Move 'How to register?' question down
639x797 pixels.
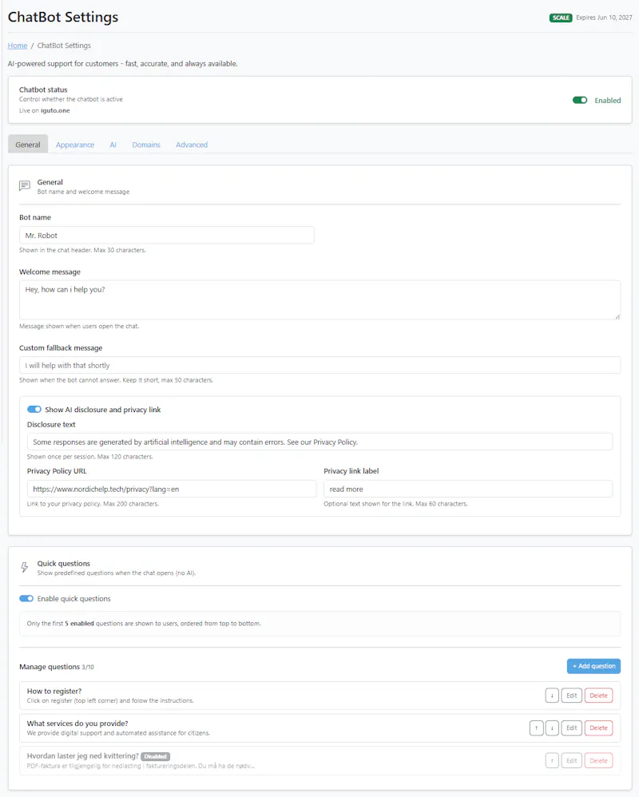[552, 696]
